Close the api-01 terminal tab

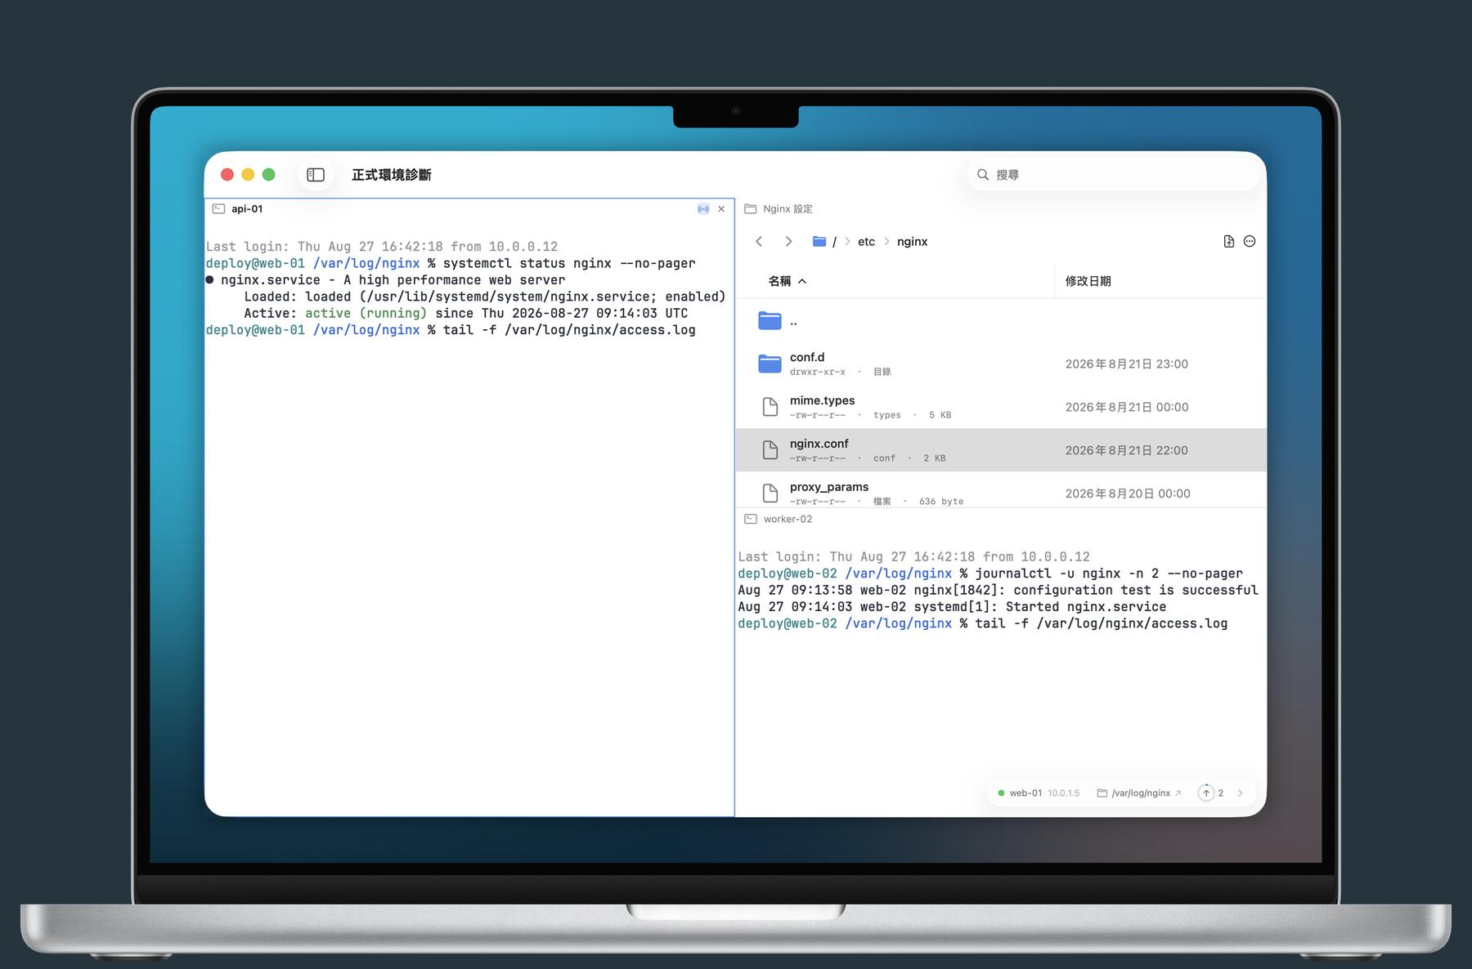(x=721, y=209)
